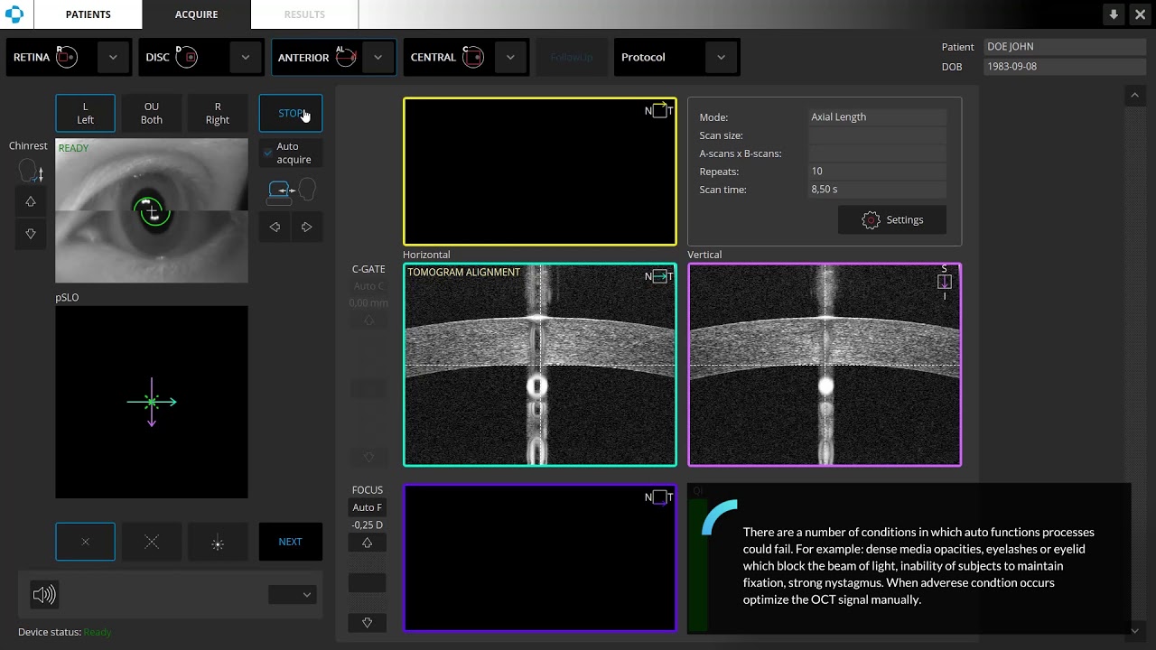1156x650 pixels.
Task: Click the download arrow icon in title bar
Action: click(1114, 14)
